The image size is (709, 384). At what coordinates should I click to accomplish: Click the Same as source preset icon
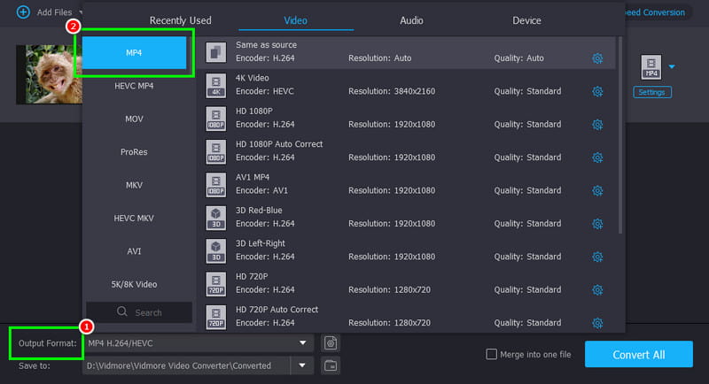[x=216, y=52]
